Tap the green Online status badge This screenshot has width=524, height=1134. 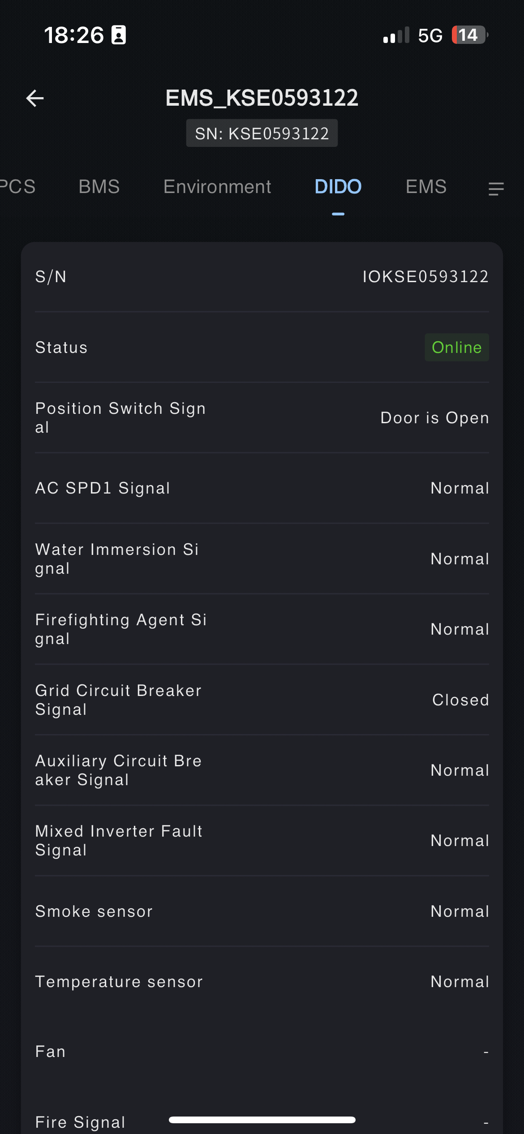(x=456, y=348)
